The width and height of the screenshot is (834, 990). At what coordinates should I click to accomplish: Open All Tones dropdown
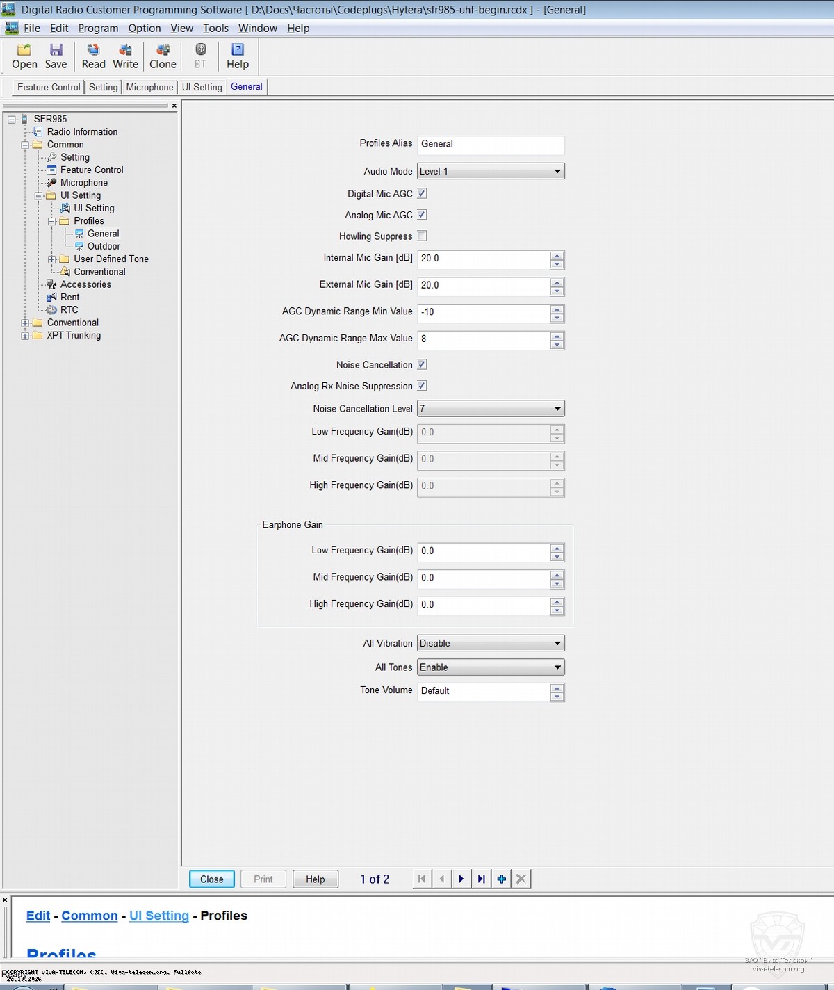coord(491,667)
